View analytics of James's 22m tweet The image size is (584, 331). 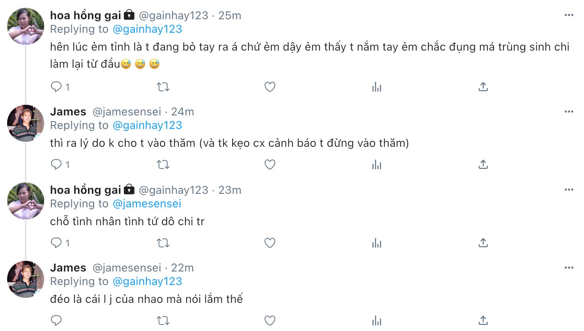[376, 320]
